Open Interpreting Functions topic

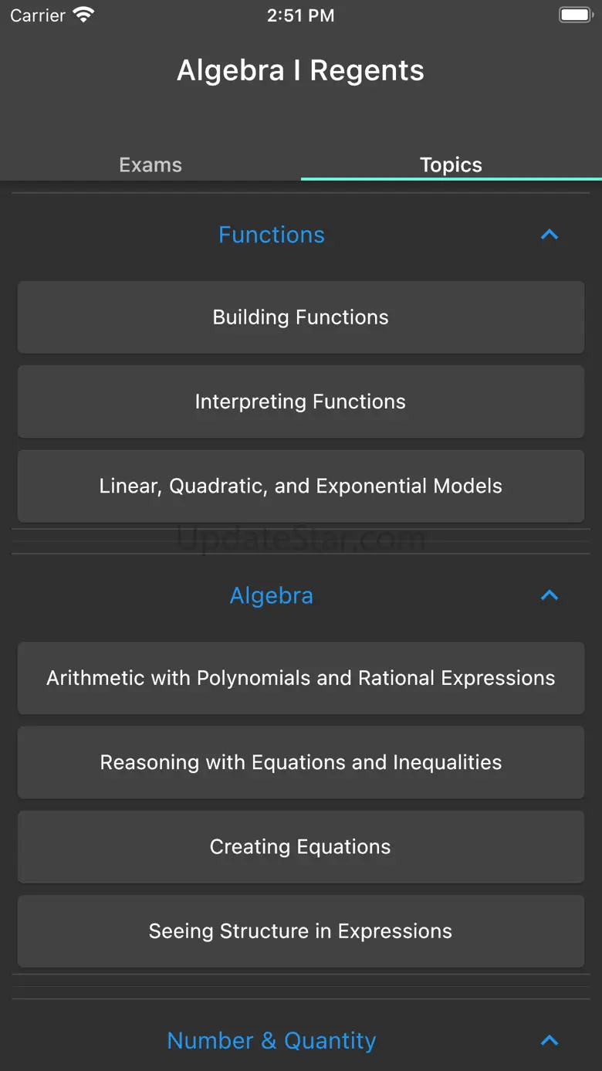(301, 402)
